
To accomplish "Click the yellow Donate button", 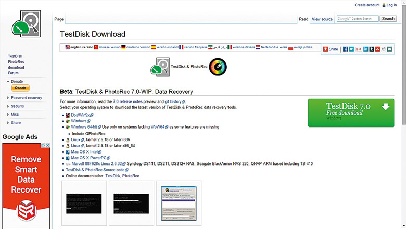I will pos(20,88).
